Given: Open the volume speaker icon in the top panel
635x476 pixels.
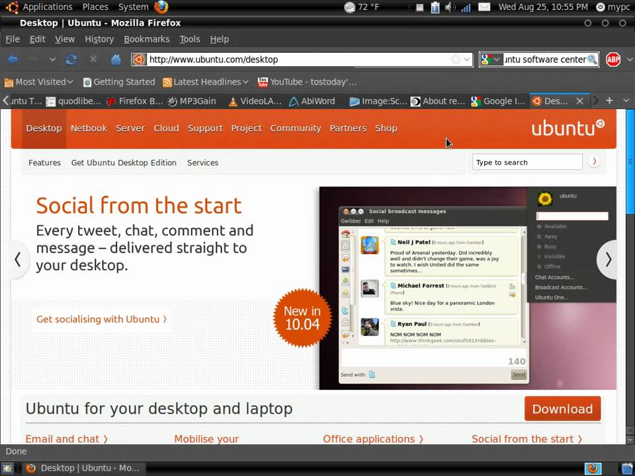Looking at the screenshot, I should click(x=450, y=7).
